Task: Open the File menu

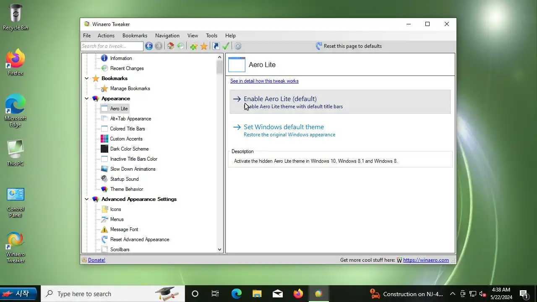Action: tap(87, 36)
